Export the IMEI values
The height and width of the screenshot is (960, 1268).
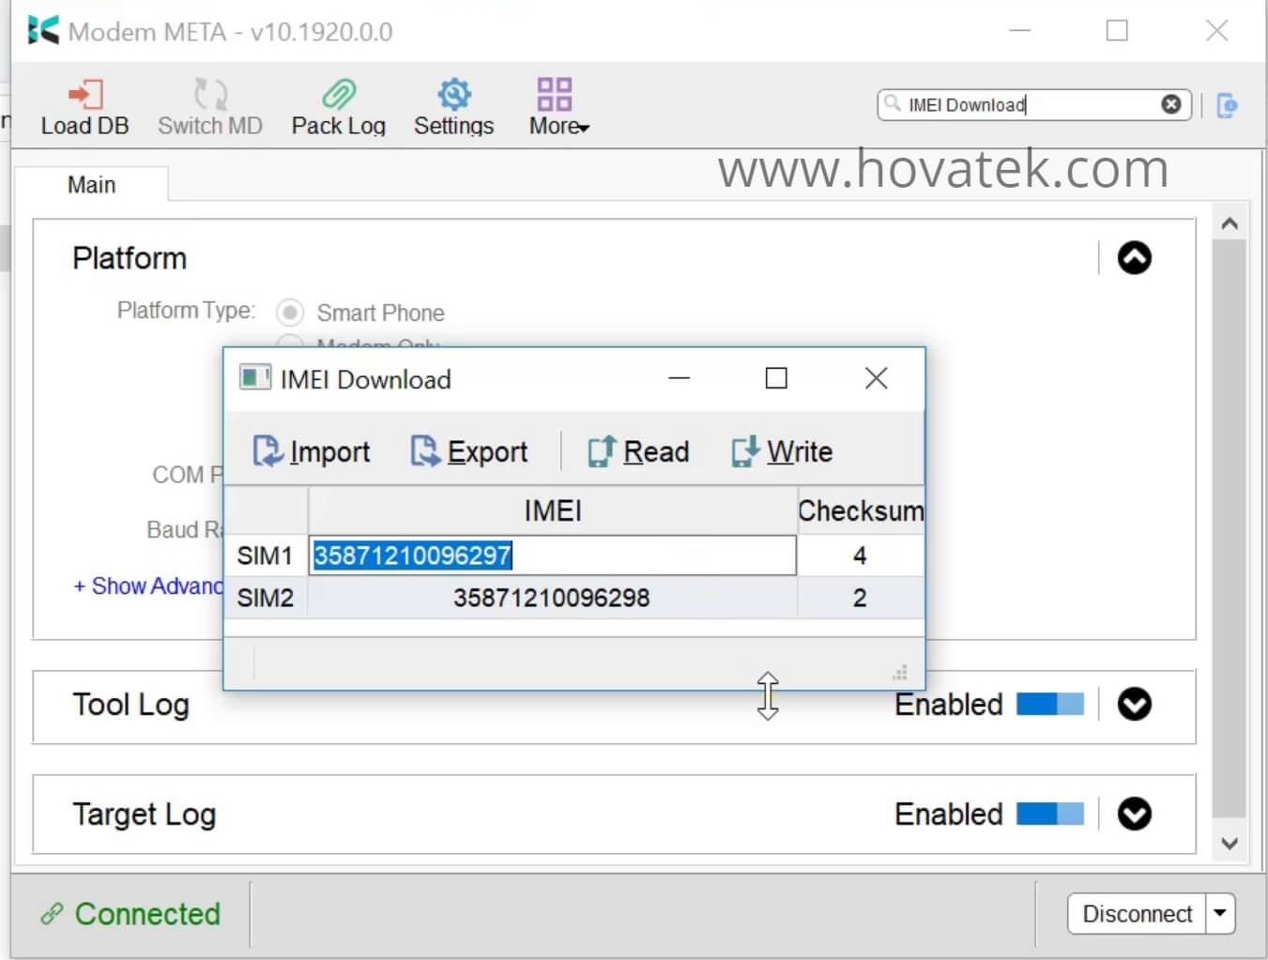(x=469, y=451)
